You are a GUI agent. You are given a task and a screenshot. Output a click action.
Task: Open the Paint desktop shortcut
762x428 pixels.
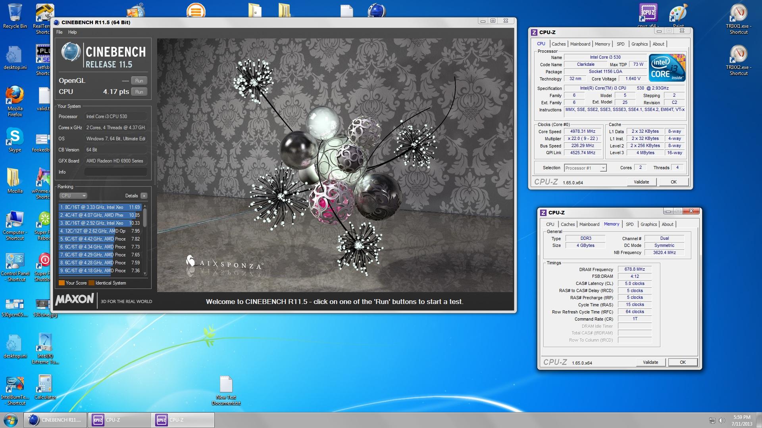(x=678, y=16)
